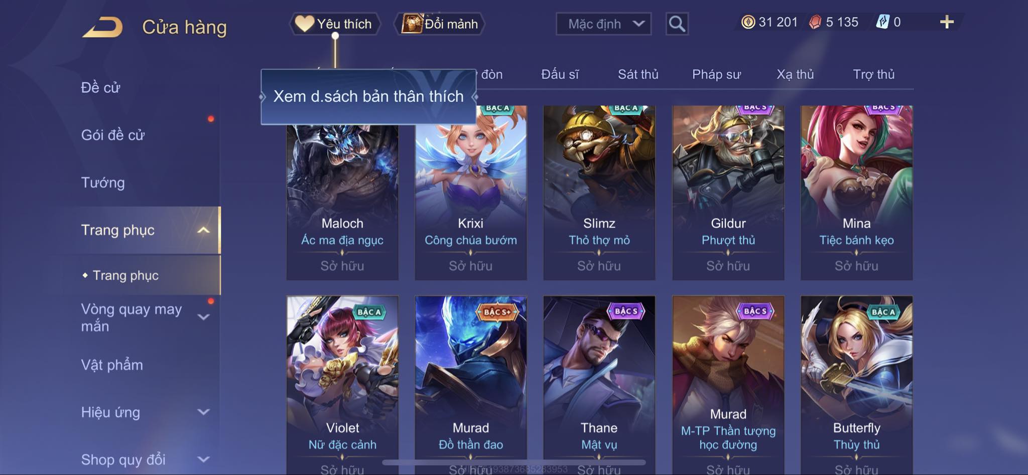
Task: Open the search magnifier icon
Action: click(677, 24)
